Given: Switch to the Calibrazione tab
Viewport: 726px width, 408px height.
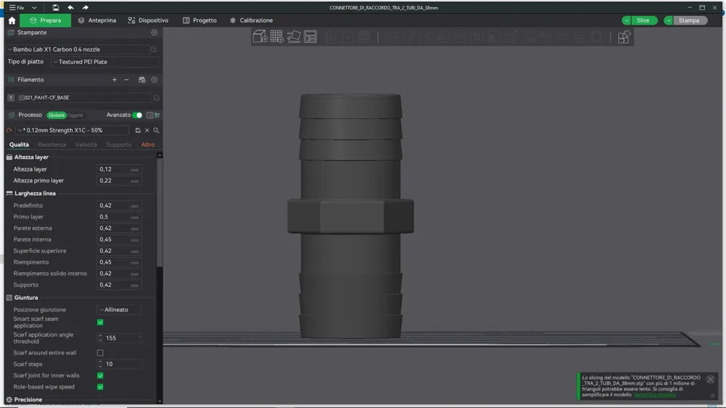Looking at the screenshot, I should click(251, 20).
